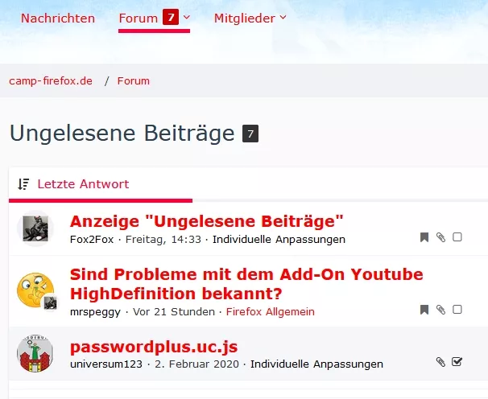Screen dimensions: 488x399
Task: Click paperclip icon on Youtube HighDefinition thread
Action: pyautogui.click(x=440, y=310)
